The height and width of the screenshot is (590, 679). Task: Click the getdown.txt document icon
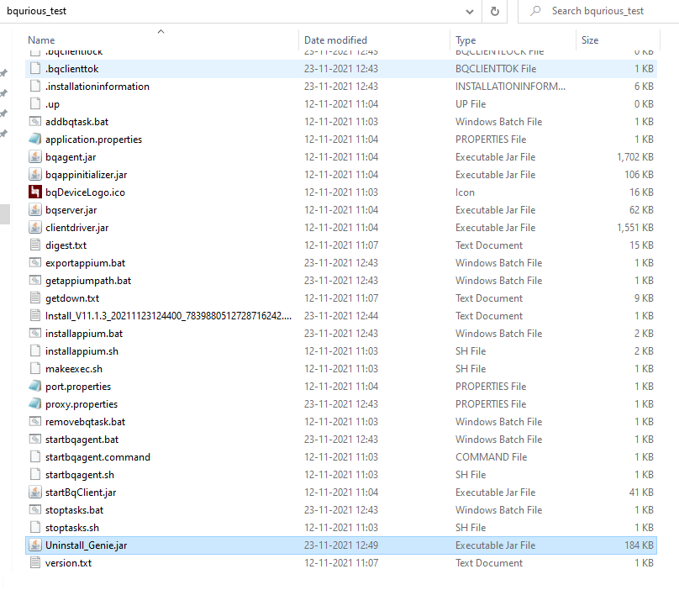(35, 298)
